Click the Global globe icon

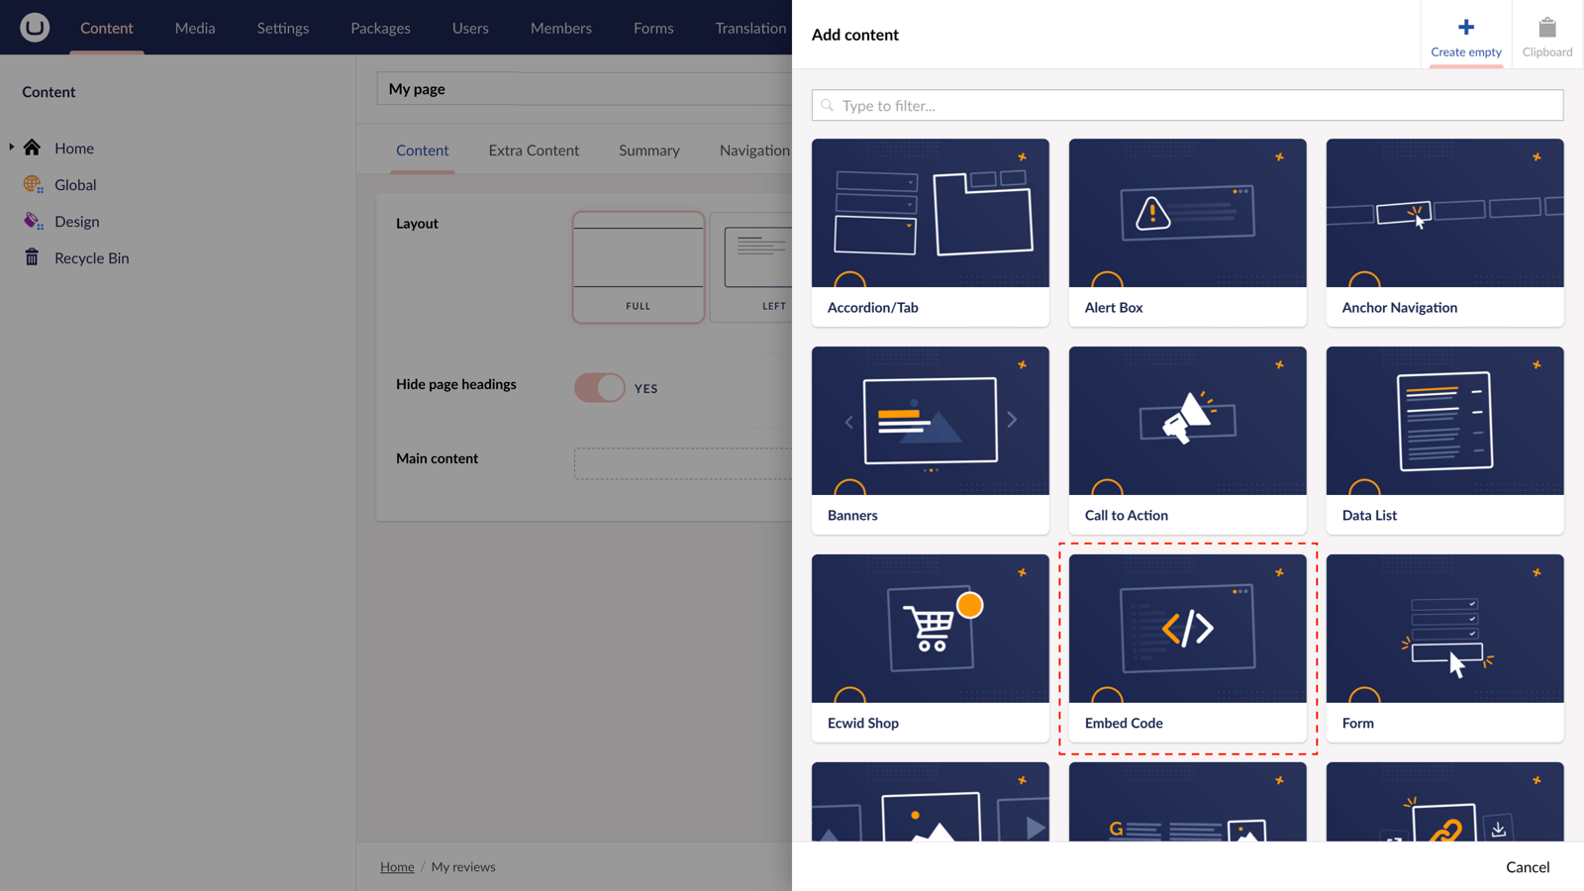(33, 184)
